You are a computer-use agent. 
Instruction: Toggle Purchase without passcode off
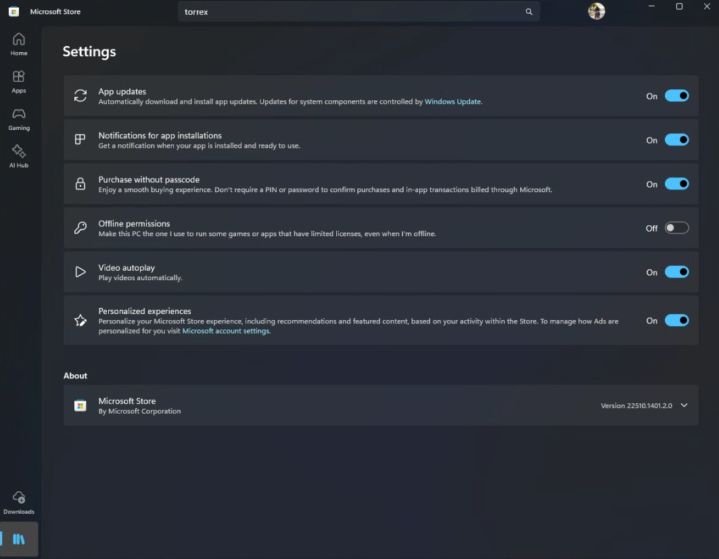tap(676, 184)
